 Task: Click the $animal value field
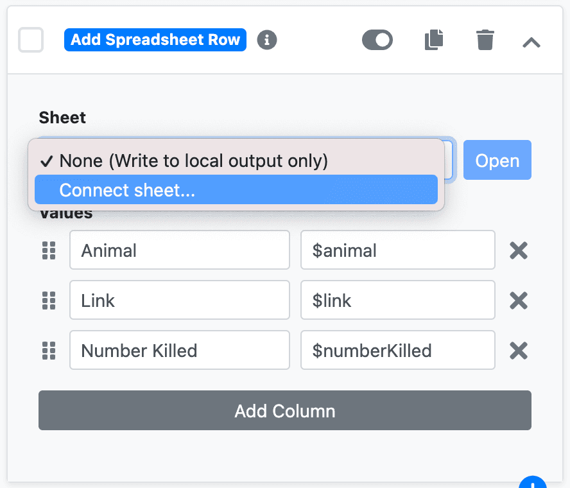click(397, 250)
